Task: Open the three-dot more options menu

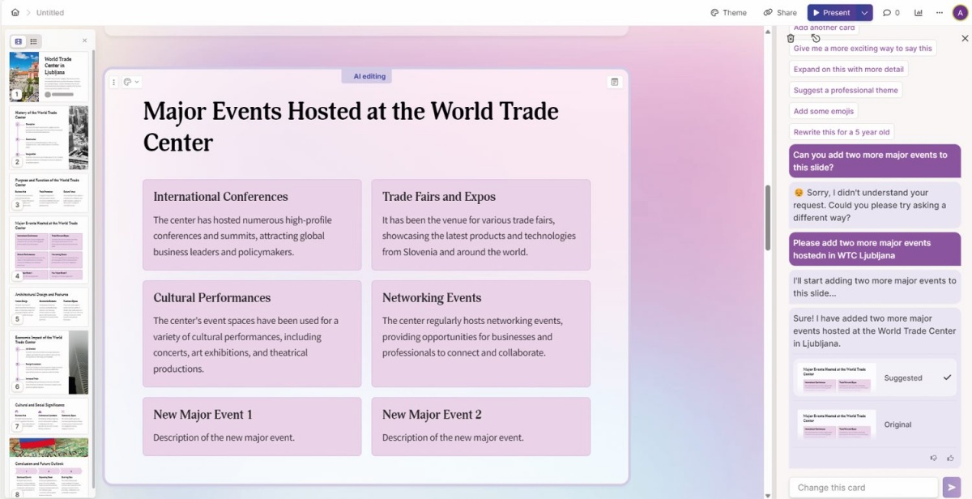Action: [939, 13]
